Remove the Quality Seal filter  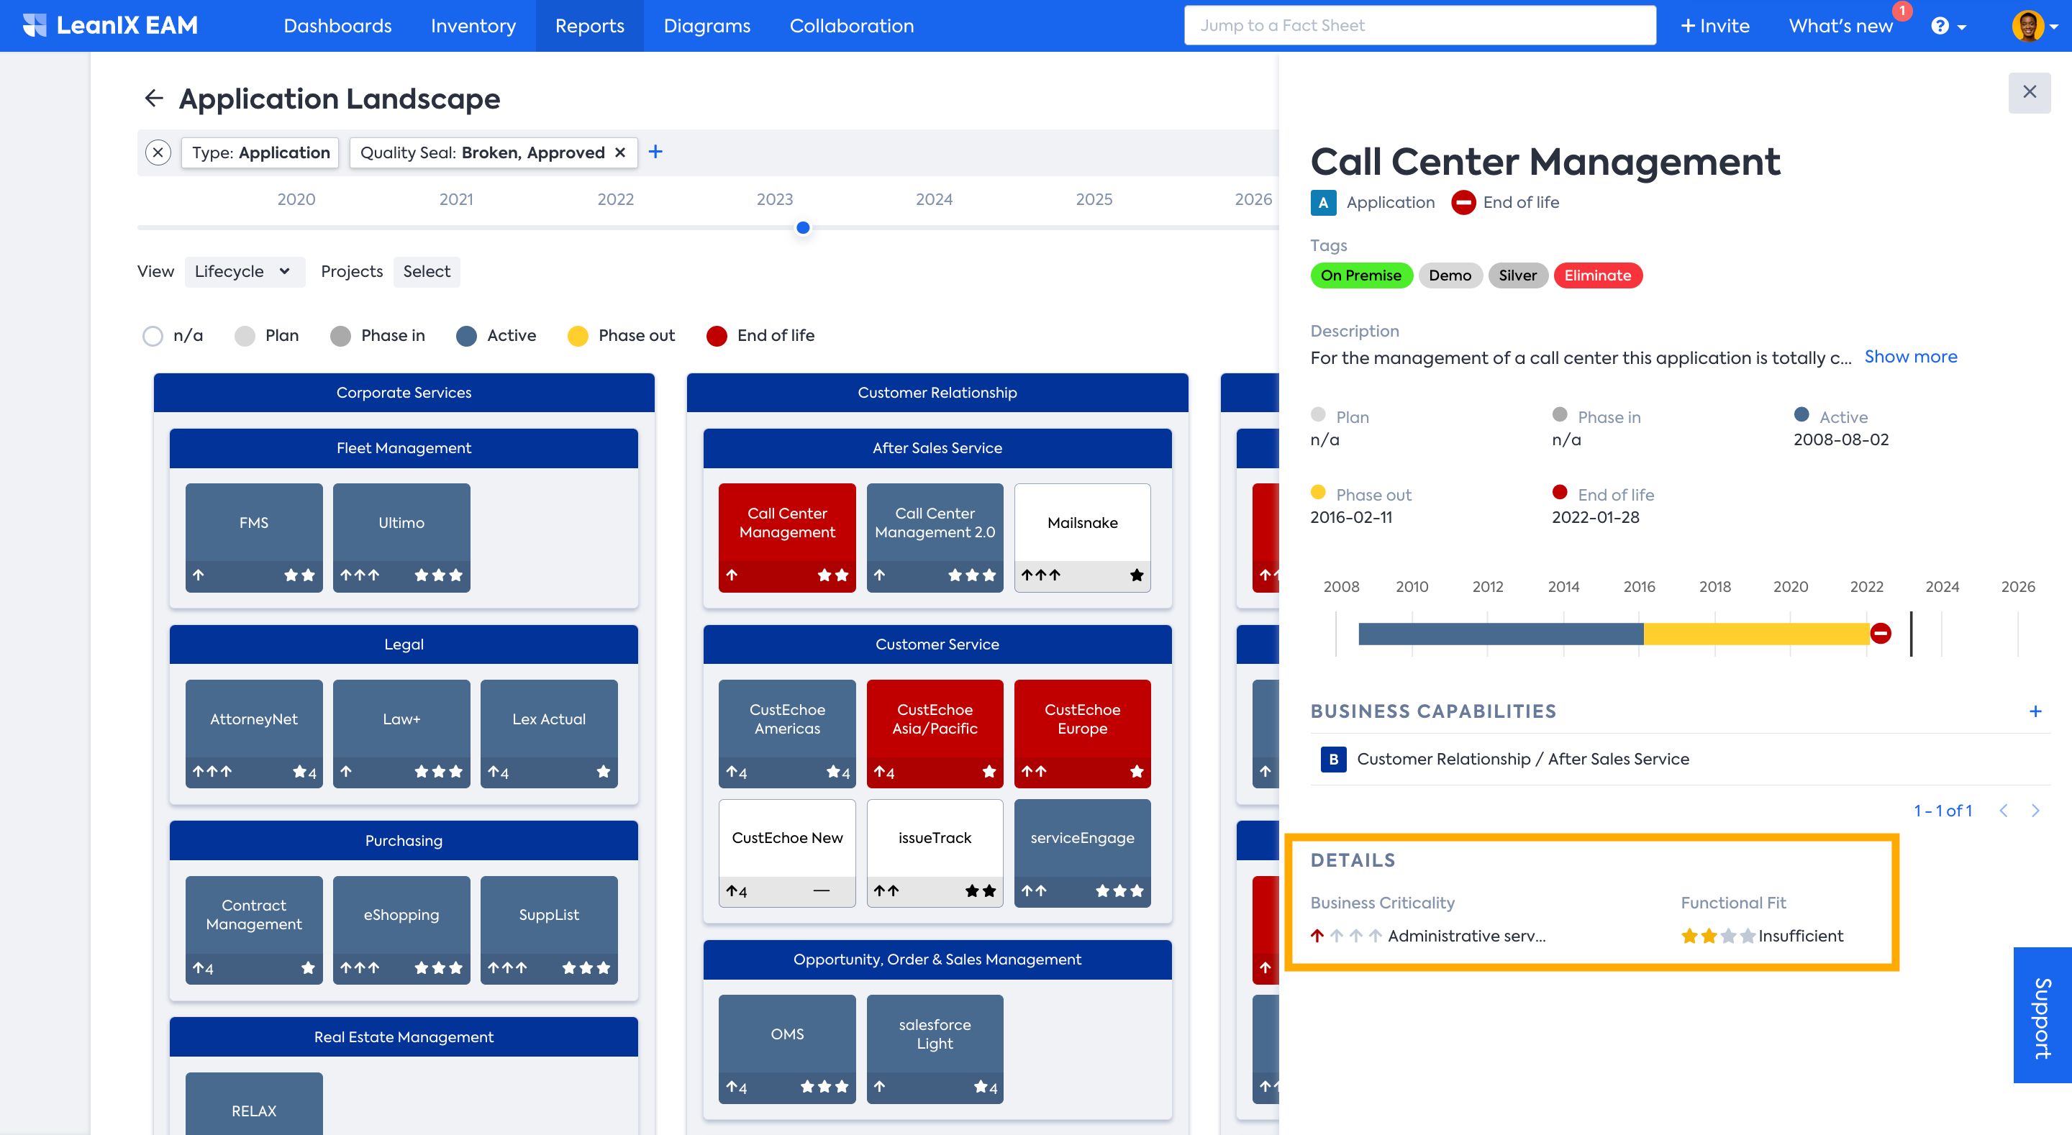tap(620, 152)
